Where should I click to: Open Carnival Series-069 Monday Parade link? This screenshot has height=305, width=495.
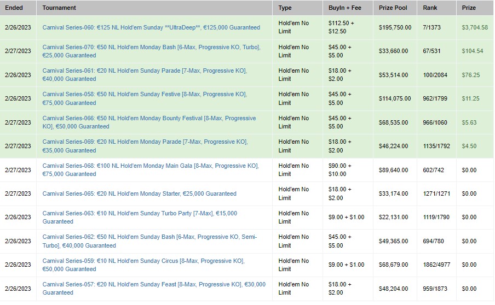coord(145,146)
